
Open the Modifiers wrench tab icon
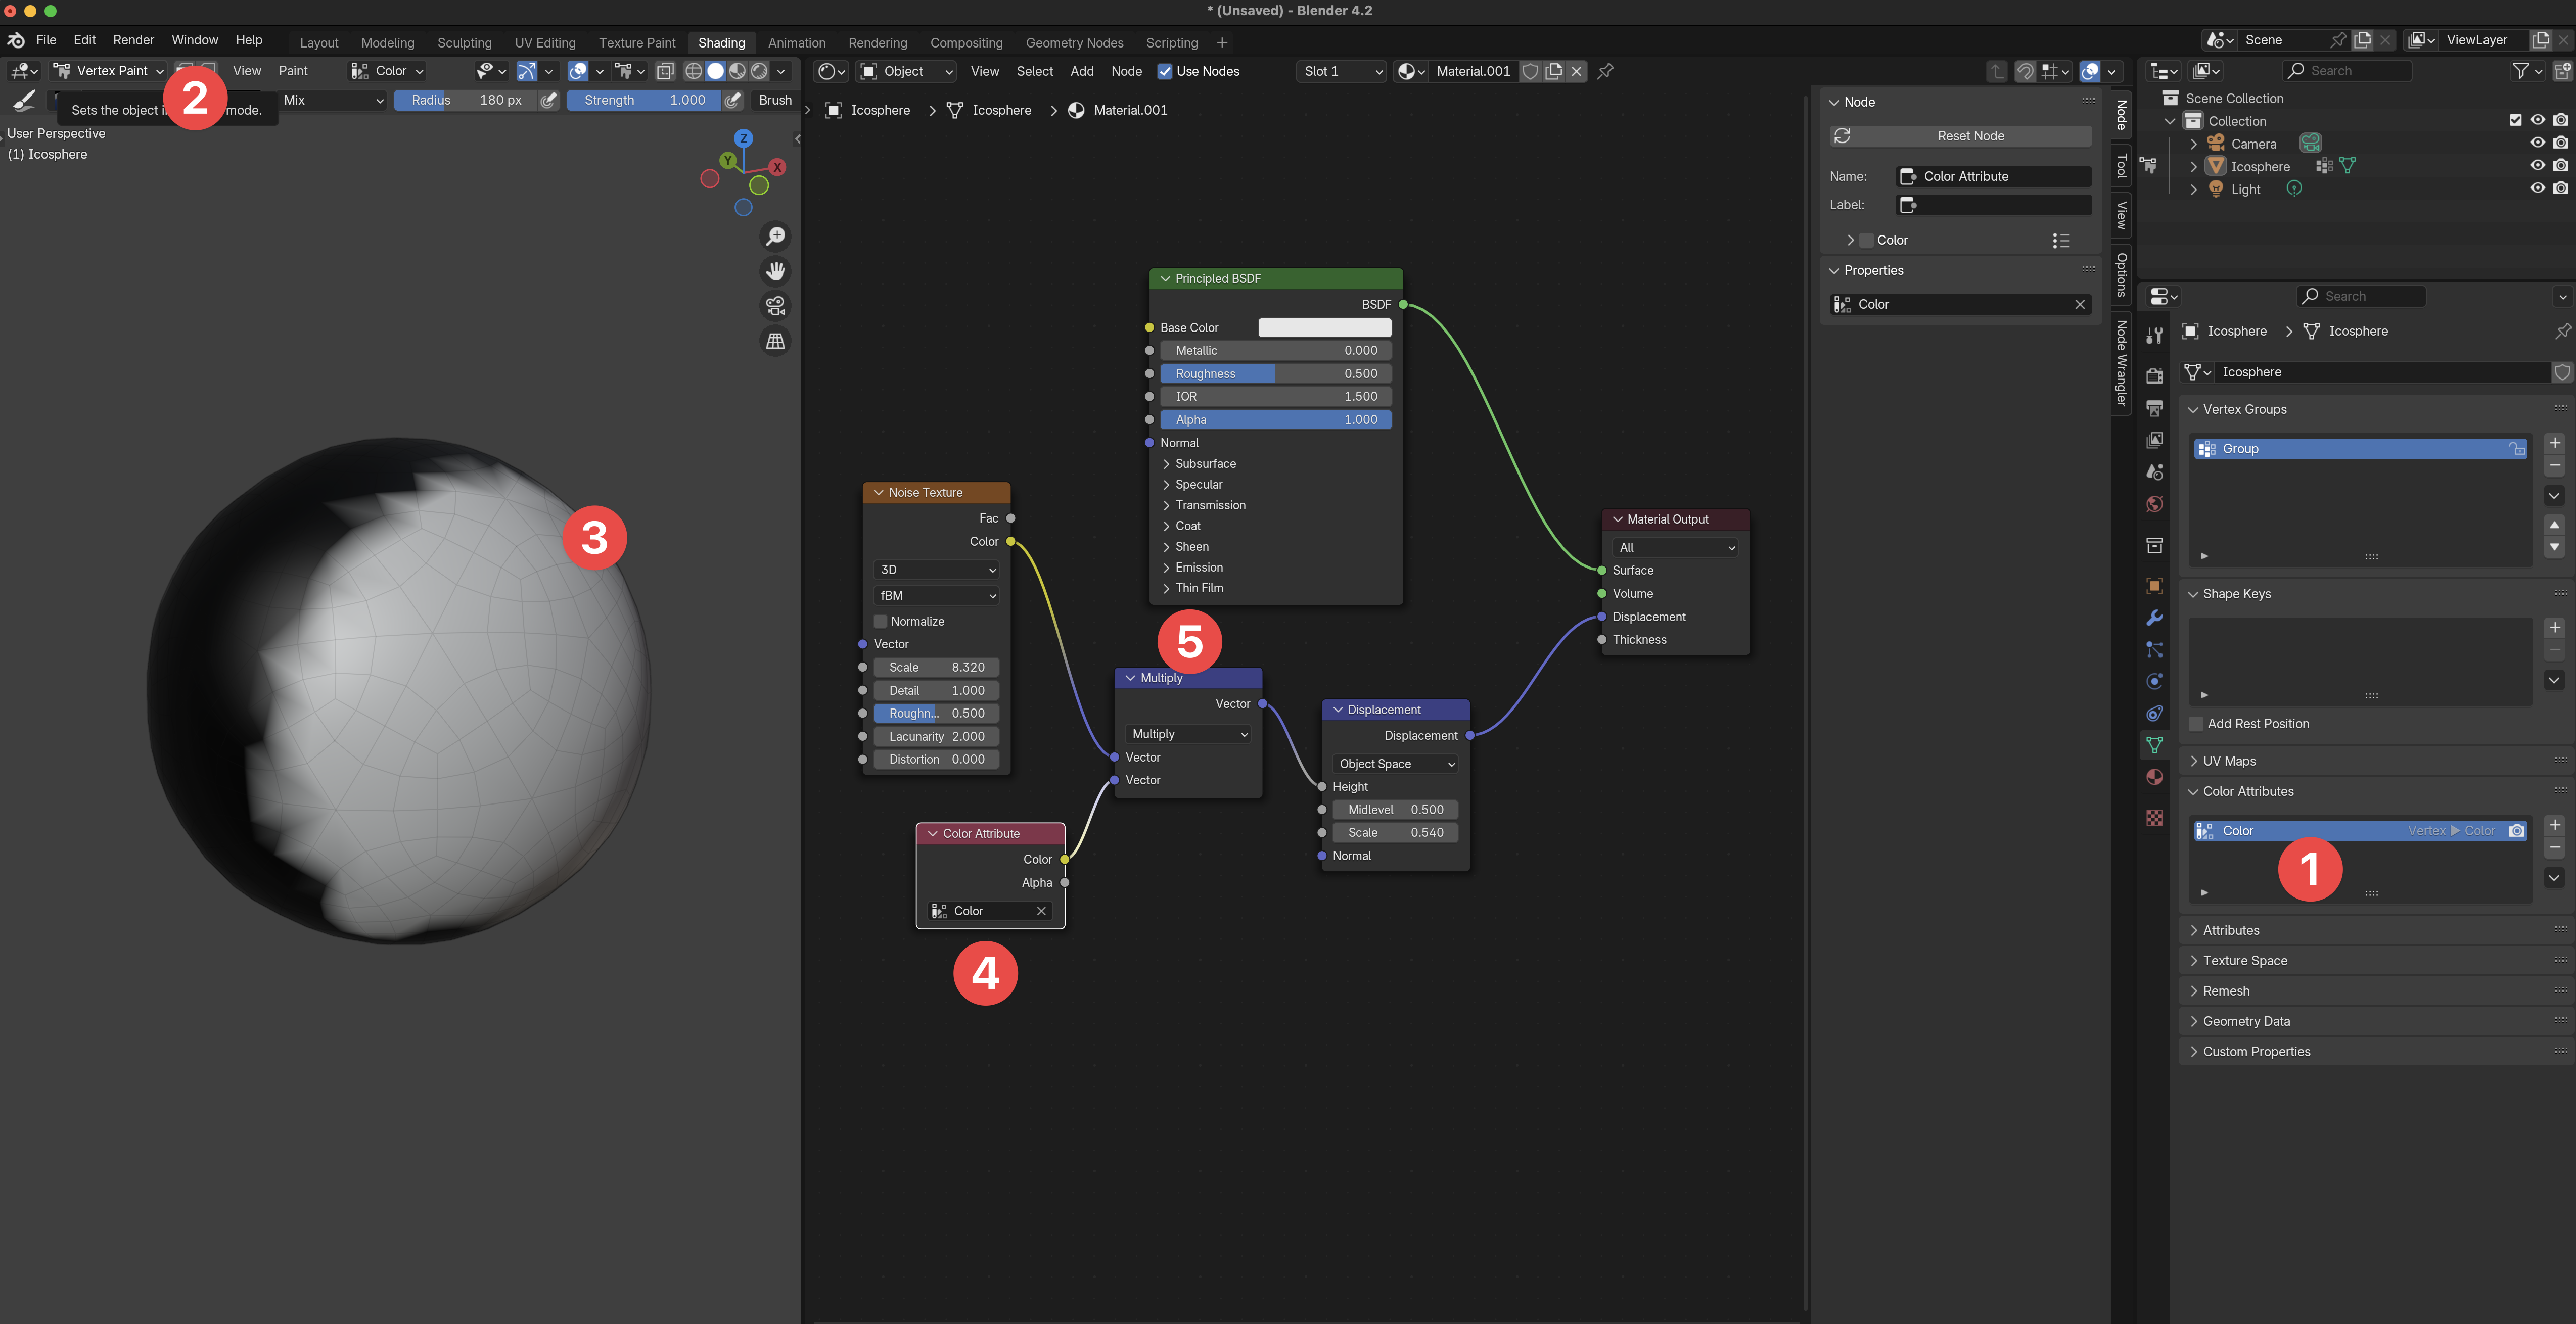[2154, 618]
